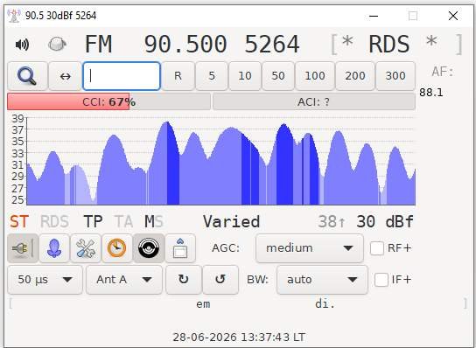Expand the BW auto dropdown

coord(322,280)
